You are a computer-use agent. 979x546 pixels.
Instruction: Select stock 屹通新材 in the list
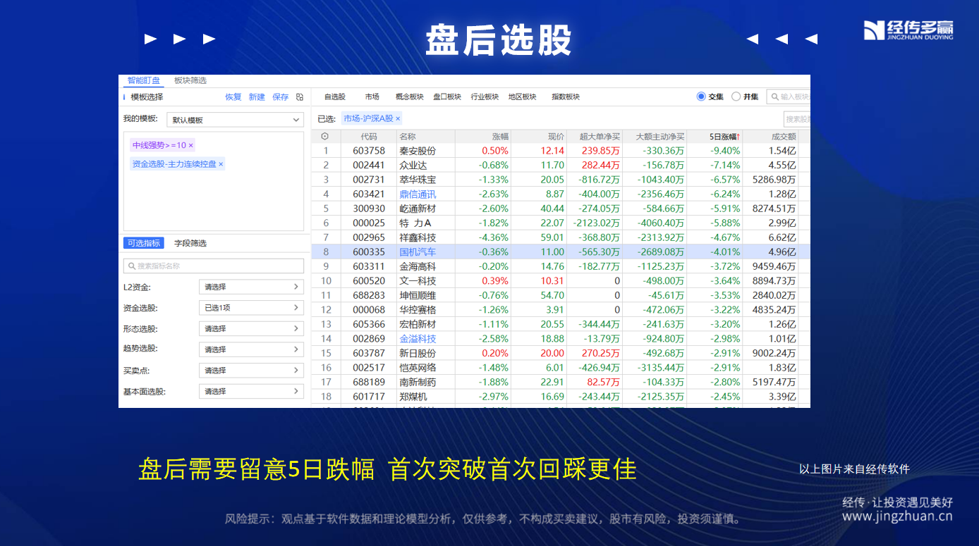pyautogui.click(x=418, y=209)
